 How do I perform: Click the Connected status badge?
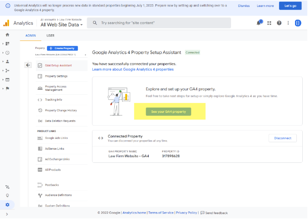tap(193, 52)
